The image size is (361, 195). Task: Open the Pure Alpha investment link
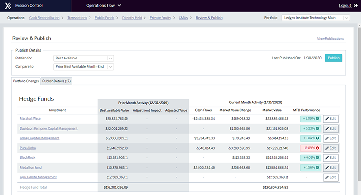(28, 148)
